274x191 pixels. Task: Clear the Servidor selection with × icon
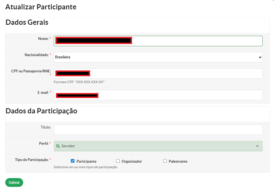[257, 146]
